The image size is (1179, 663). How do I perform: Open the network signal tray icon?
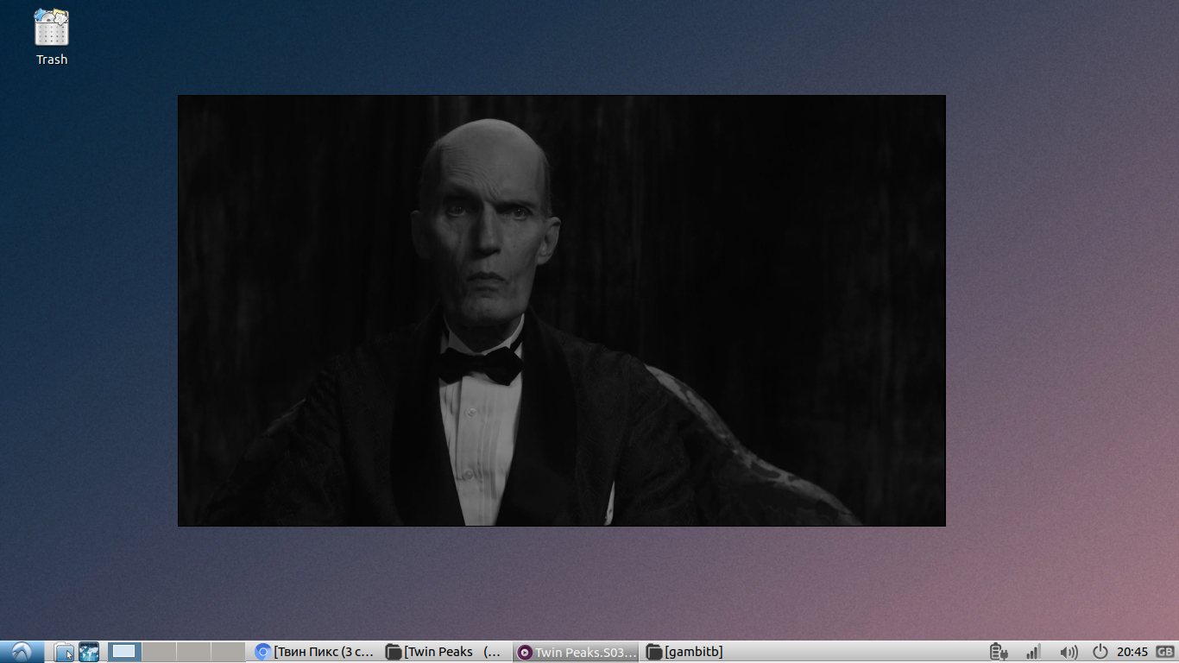[1033, 652]
